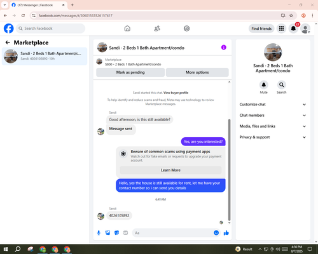Open the Facebook menu grid icon

click(281, 29)
